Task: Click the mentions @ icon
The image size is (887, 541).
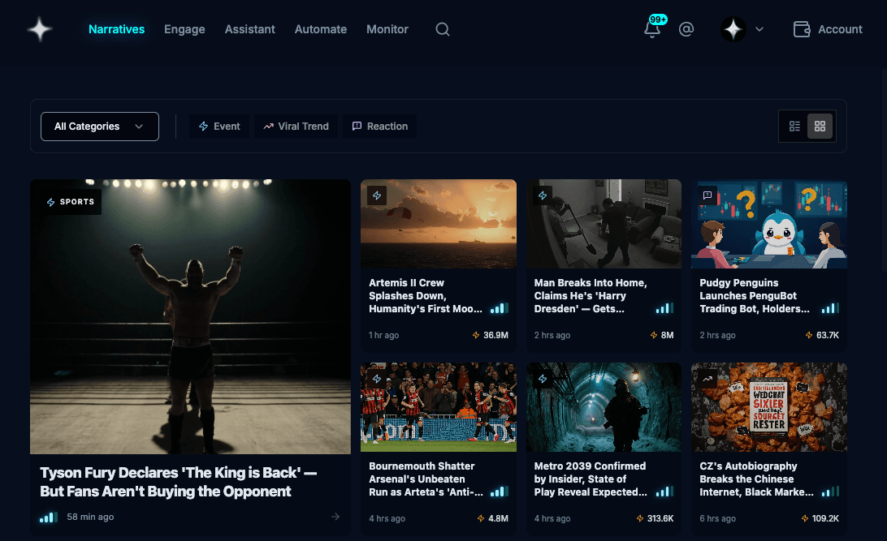Action: 686,29
